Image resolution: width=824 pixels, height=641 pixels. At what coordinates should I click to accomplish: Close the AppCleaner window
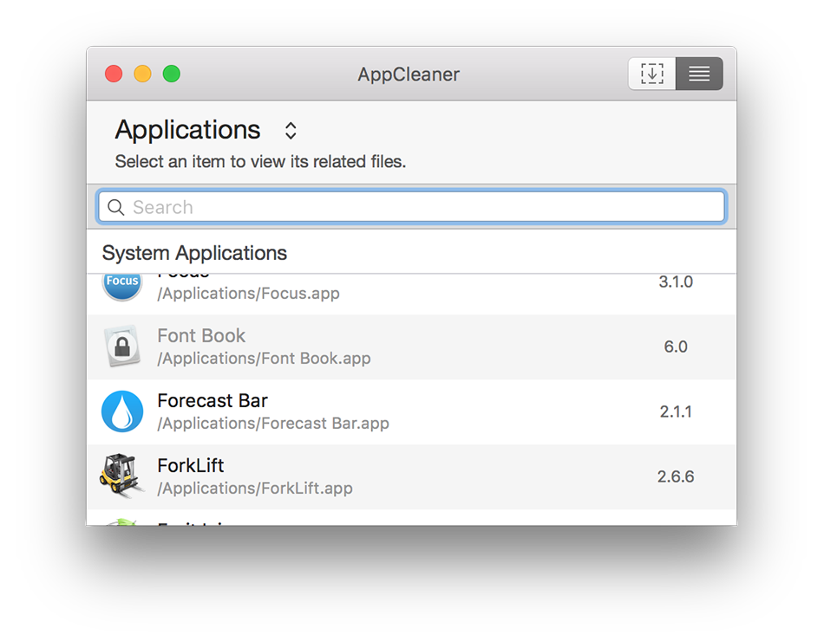pyautogui.click(x=114, y=74)
